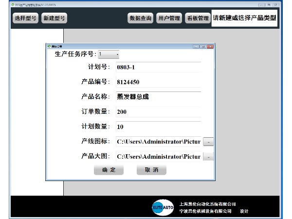Cancel the dialog with 取消
This screenshot has width=292, height=219.
[x=151, y=170]
